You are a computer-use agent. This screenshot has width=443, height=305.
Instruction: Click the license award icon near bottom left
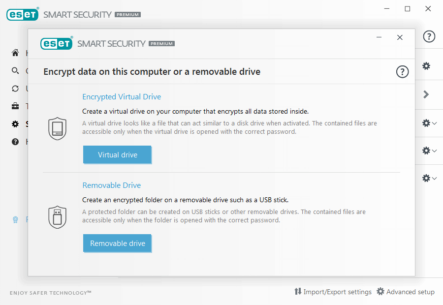pyautogui.click(x=15, y=219)
